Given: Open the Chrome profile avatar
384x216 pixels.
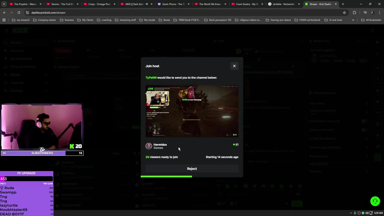Looking at the screenshot, I should click(x=372, y=13).
